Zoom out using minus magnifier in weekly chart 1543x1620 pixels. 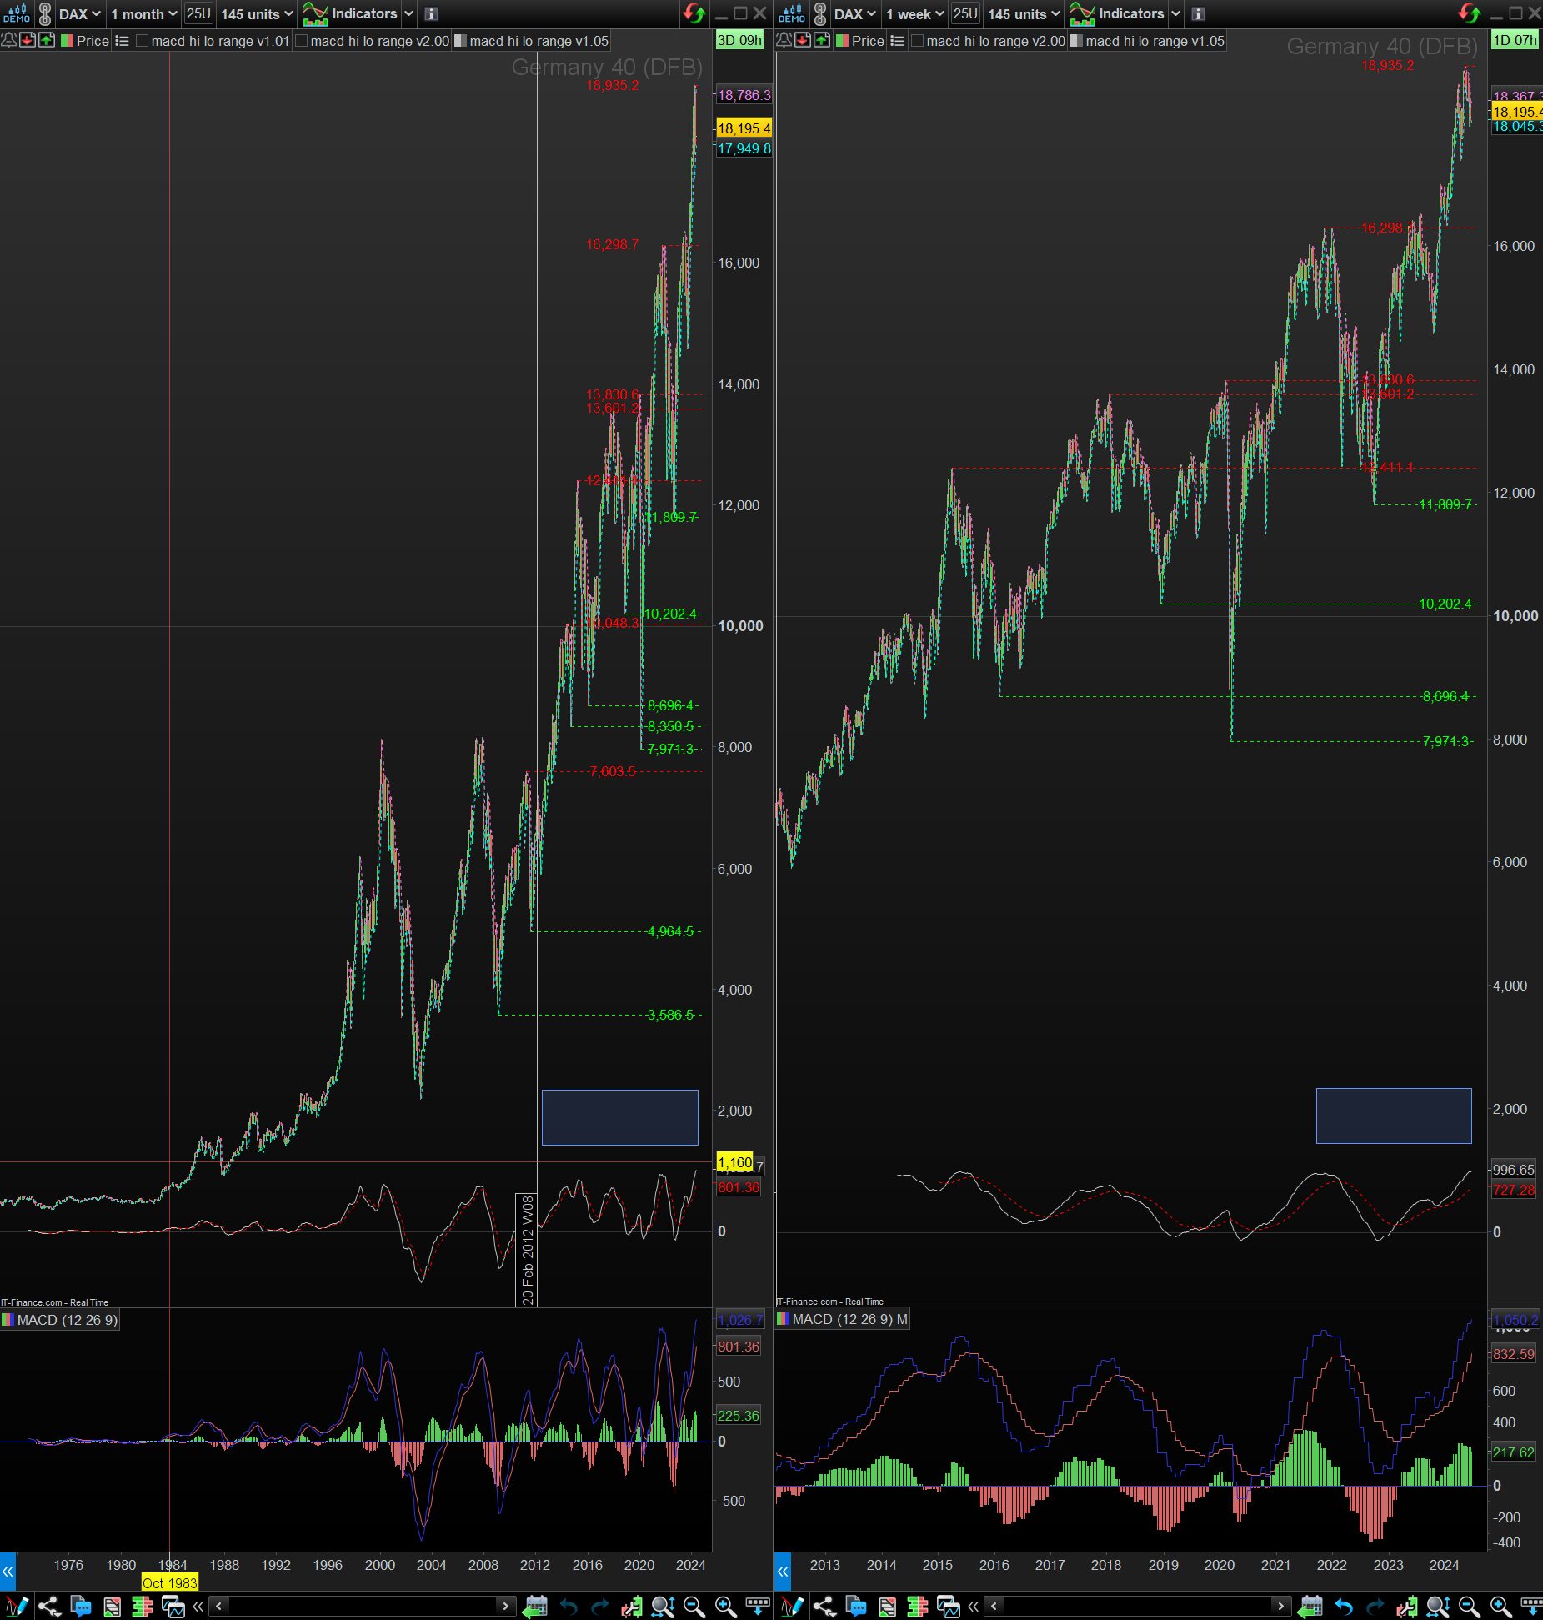point(1469,1606)
